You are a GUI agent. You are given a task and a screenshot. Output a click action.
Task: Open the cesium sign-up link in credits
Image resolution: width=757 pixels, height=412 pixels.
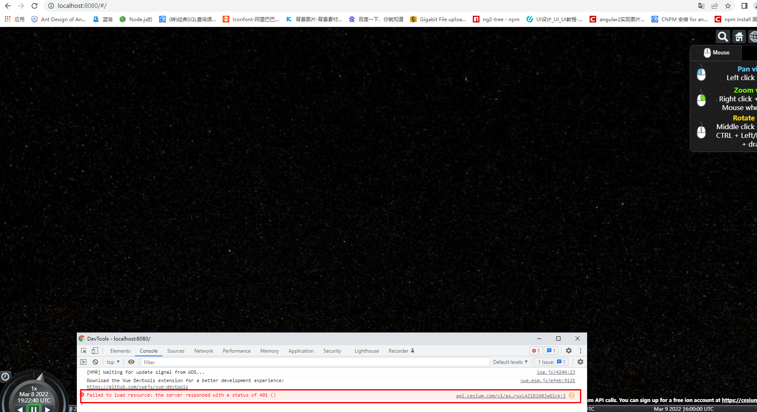(739, 400)
